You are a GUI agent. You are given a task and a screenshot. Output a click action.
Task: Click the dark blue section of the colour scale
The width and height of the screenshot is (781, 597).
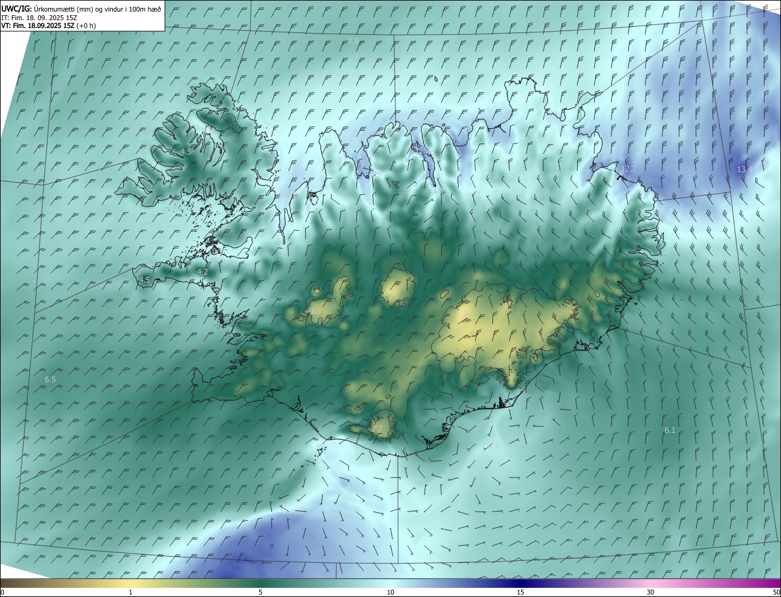(x=520, y=582)
